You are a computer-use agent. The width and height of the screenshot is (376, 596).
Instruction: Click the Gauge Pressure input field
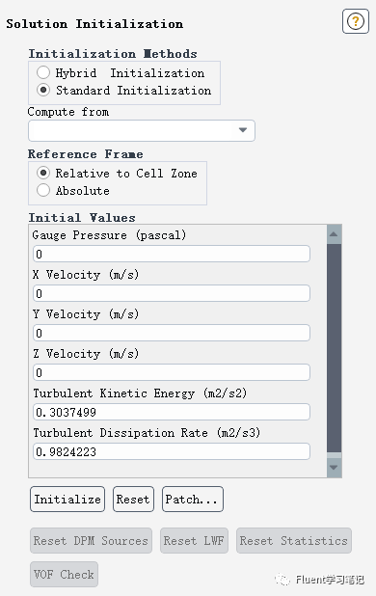[172, 254]
